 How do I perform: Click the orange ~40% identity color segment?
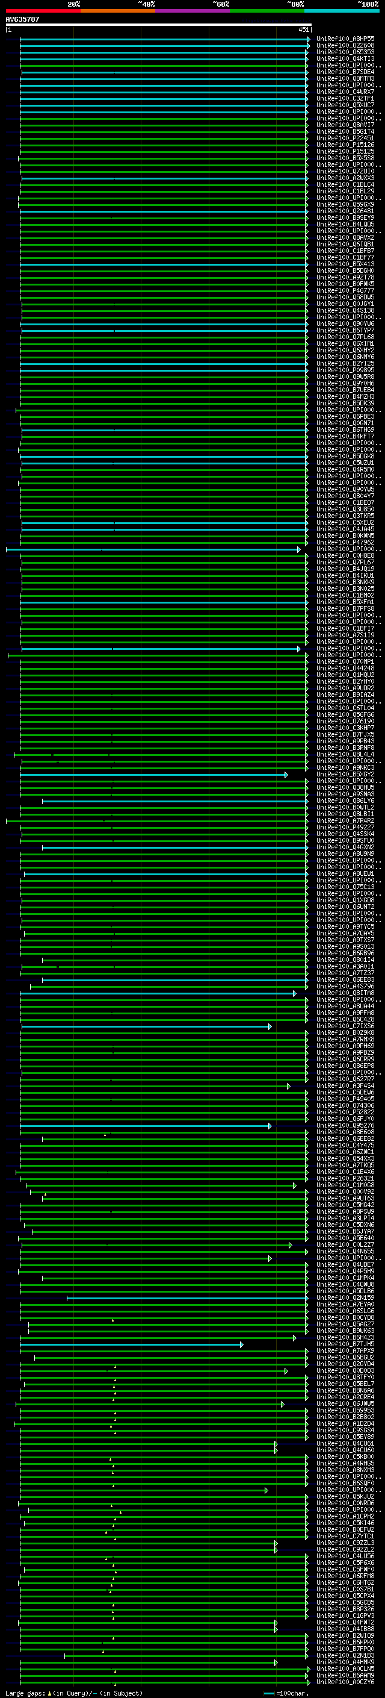(x=118, y=11)
